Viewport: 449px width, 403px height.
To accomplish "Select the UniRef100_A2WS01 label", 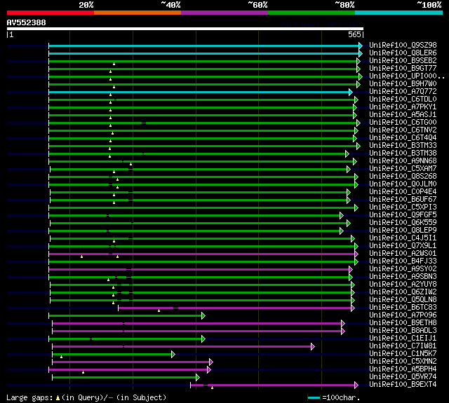I will point(403,254).
